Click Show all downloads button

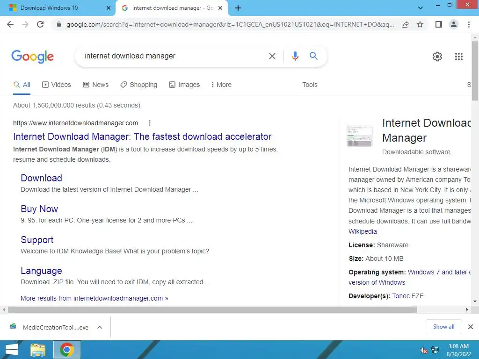click(443, 327)
